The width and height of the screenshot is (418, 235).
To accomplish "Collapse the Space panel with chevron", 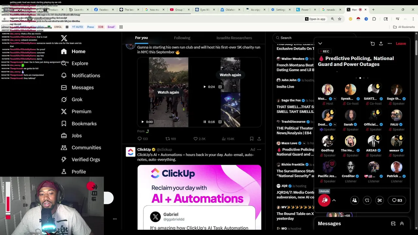I will click(x=320, y=43).
